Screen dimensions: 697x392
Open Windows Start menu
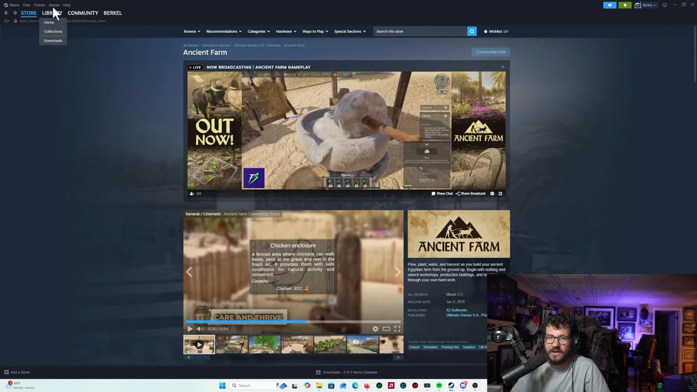pyautogui.click(x=222, y=385)
